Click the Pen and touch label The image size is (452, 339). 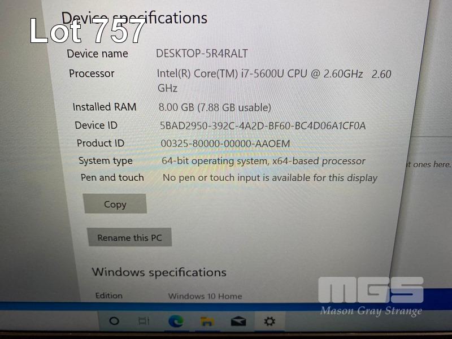(112, 177)
